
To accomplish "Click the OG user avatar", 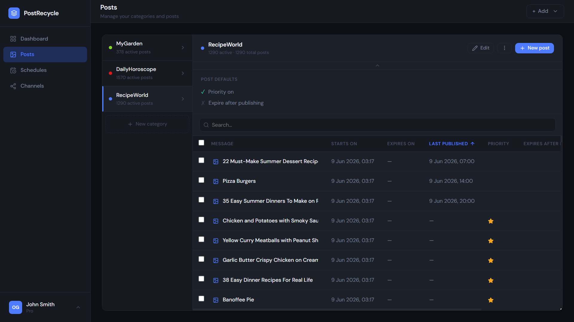I will pos(15,307).
